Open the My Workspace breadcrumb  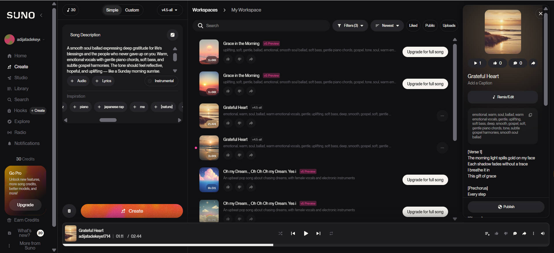tap(246, 10)
